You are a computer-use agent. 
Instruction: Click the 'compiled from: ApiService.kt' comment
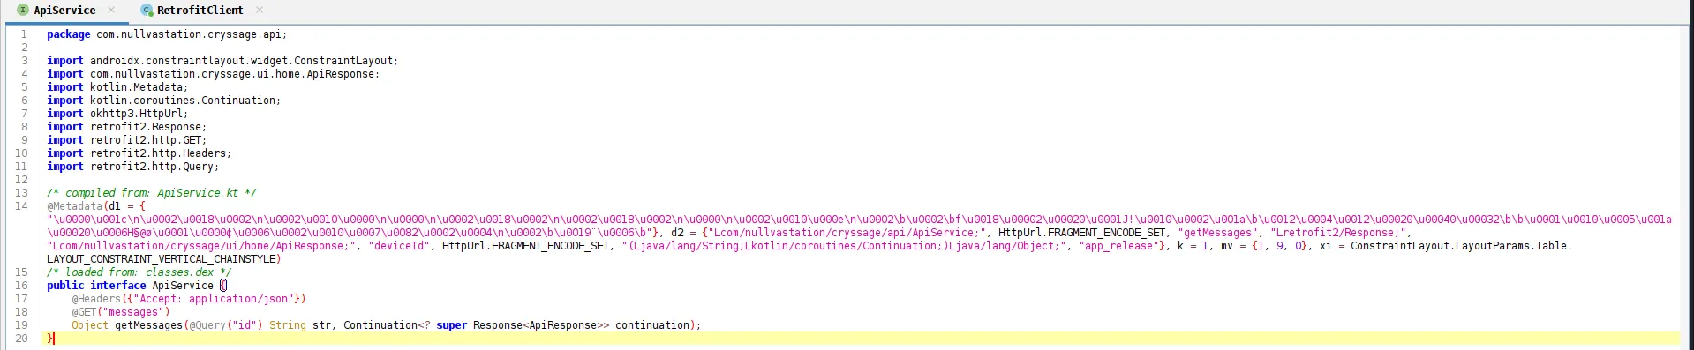tap(152, 193)
